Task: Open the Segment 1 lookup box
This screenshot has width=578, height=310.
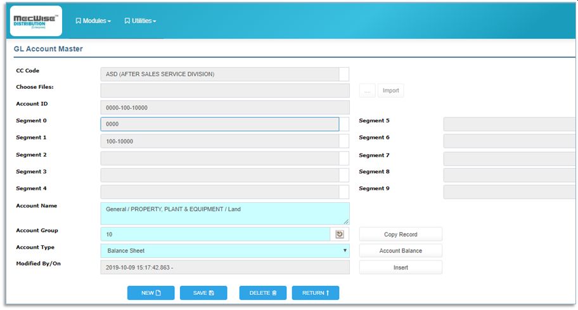Action: (x=344, y=141)
